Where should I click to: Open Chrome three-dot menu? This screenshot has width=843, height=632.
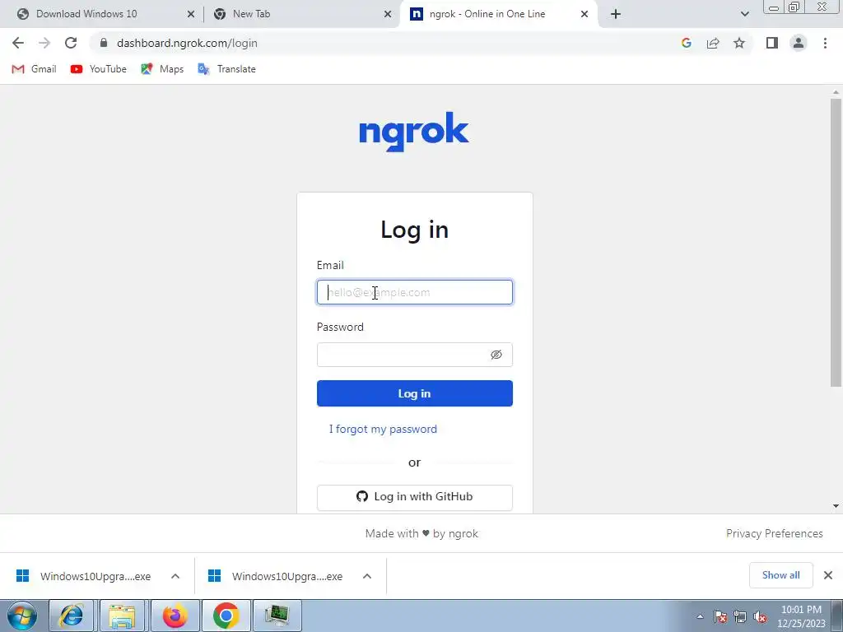(825, 43)
